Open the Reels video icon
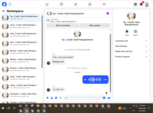The image size is (153, 113). pyautogui.click(x=61, y=4)
